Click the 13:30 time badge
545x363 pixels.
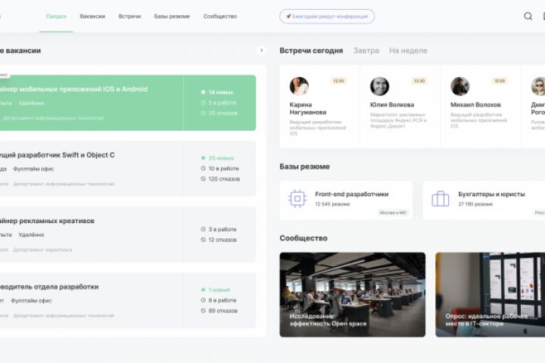419,81
